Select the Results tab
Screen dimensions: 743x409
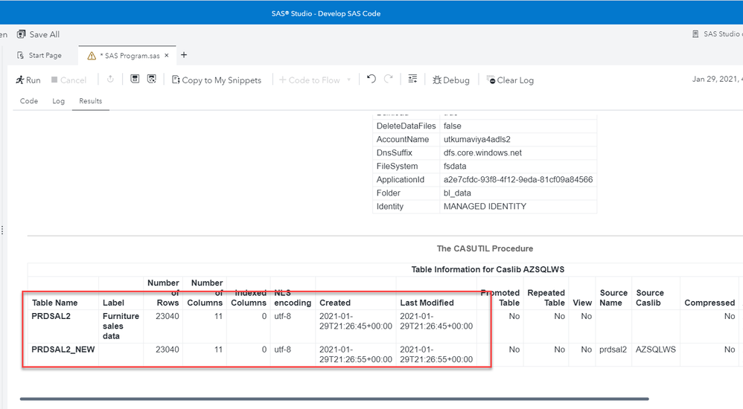tap(91, 101)
